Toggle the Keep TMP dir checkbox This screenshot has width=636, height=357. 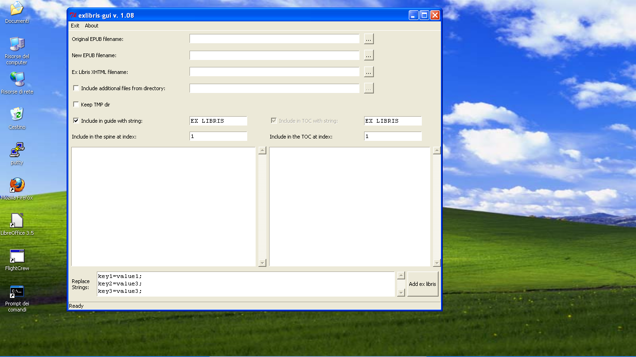(76, 105)
